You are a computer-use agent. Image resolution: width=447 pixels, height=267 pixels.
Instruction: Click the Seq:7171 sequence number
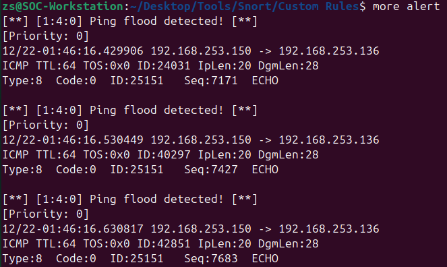[x=211, y=81]
